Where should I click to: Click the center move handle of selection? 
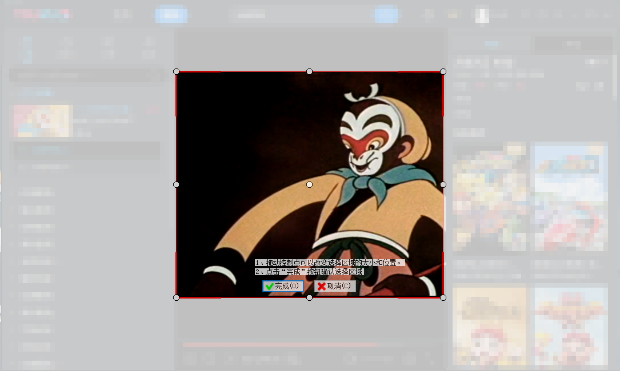tap(309, 184)
